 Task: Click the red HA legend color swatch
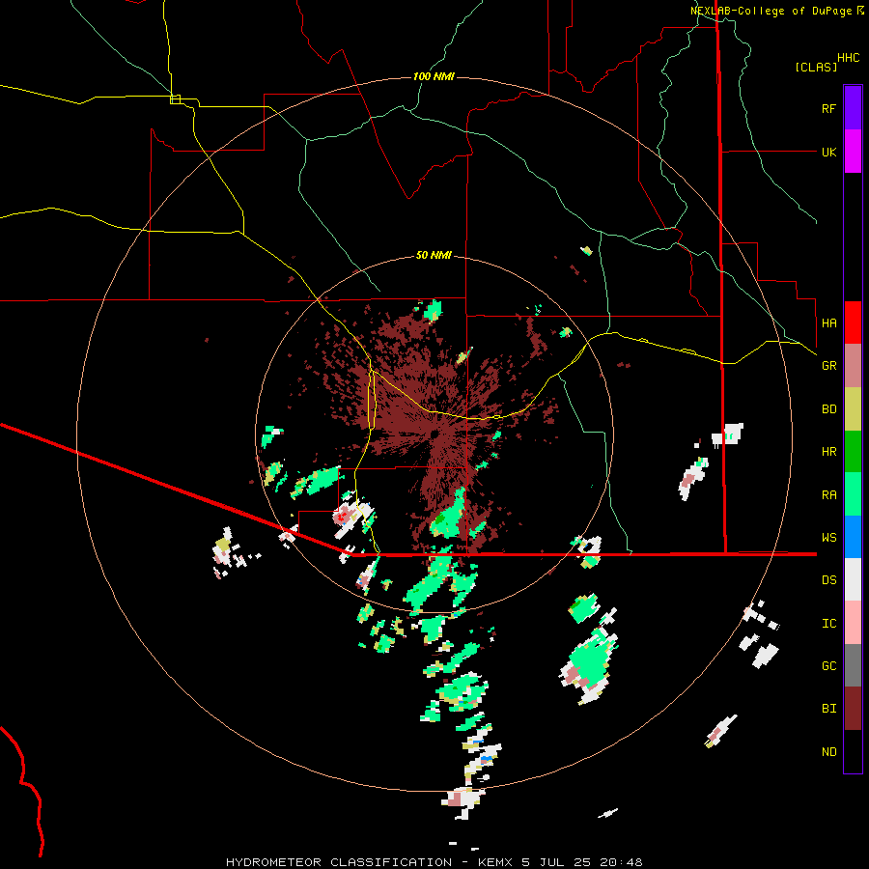(x=853, y=322)
